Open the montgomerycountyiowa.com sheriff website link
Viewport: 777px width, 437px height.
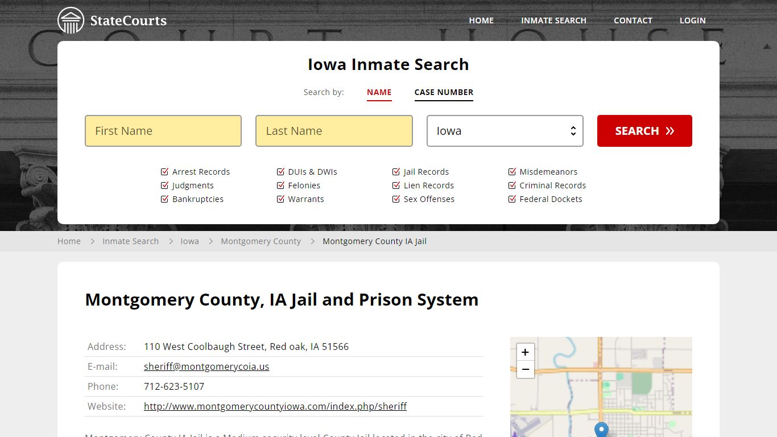coord(275,406)
